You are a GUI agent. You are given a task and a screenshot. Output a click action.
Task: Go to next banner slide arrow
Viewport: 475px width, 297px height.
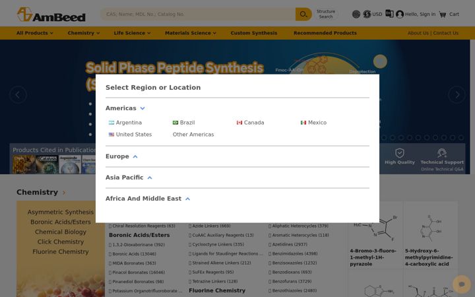[457, 95]
